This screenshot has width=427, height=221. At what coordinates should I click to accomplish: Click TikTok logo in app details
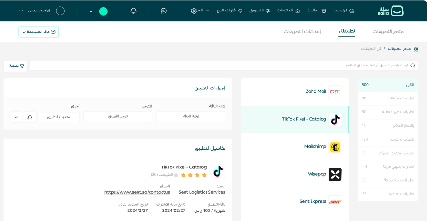(218, 171)
